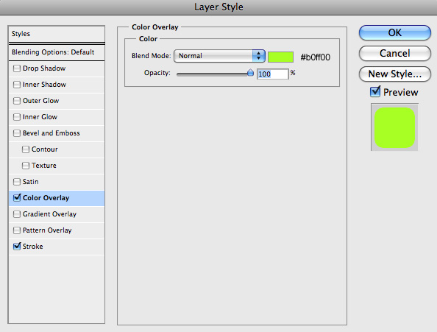This screenshot has height=332, width=437.
Task: Open the Blend Mode dropdown
Action: [219, 56]
